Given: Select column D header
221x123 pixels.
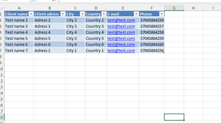Looking at the screenshot, I should [x=96, y=8].
